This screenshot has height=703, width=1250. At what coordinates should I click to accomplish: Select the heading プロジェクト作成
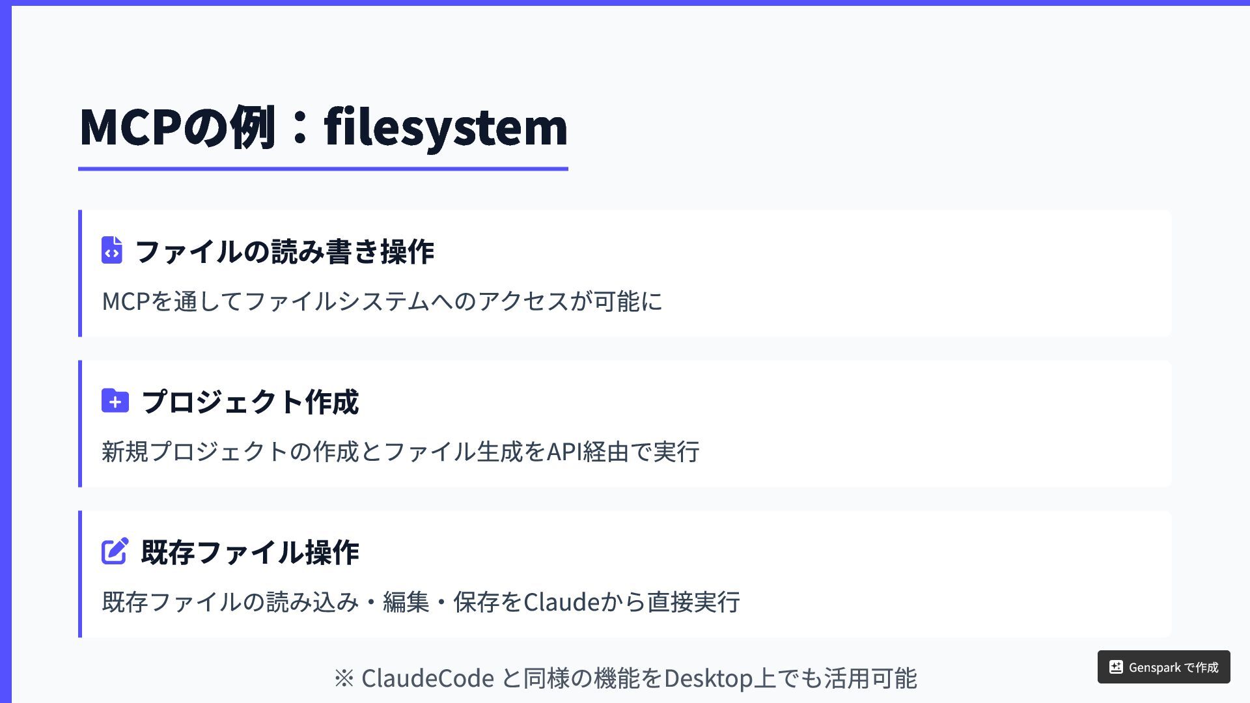click(x=250, y=402)
